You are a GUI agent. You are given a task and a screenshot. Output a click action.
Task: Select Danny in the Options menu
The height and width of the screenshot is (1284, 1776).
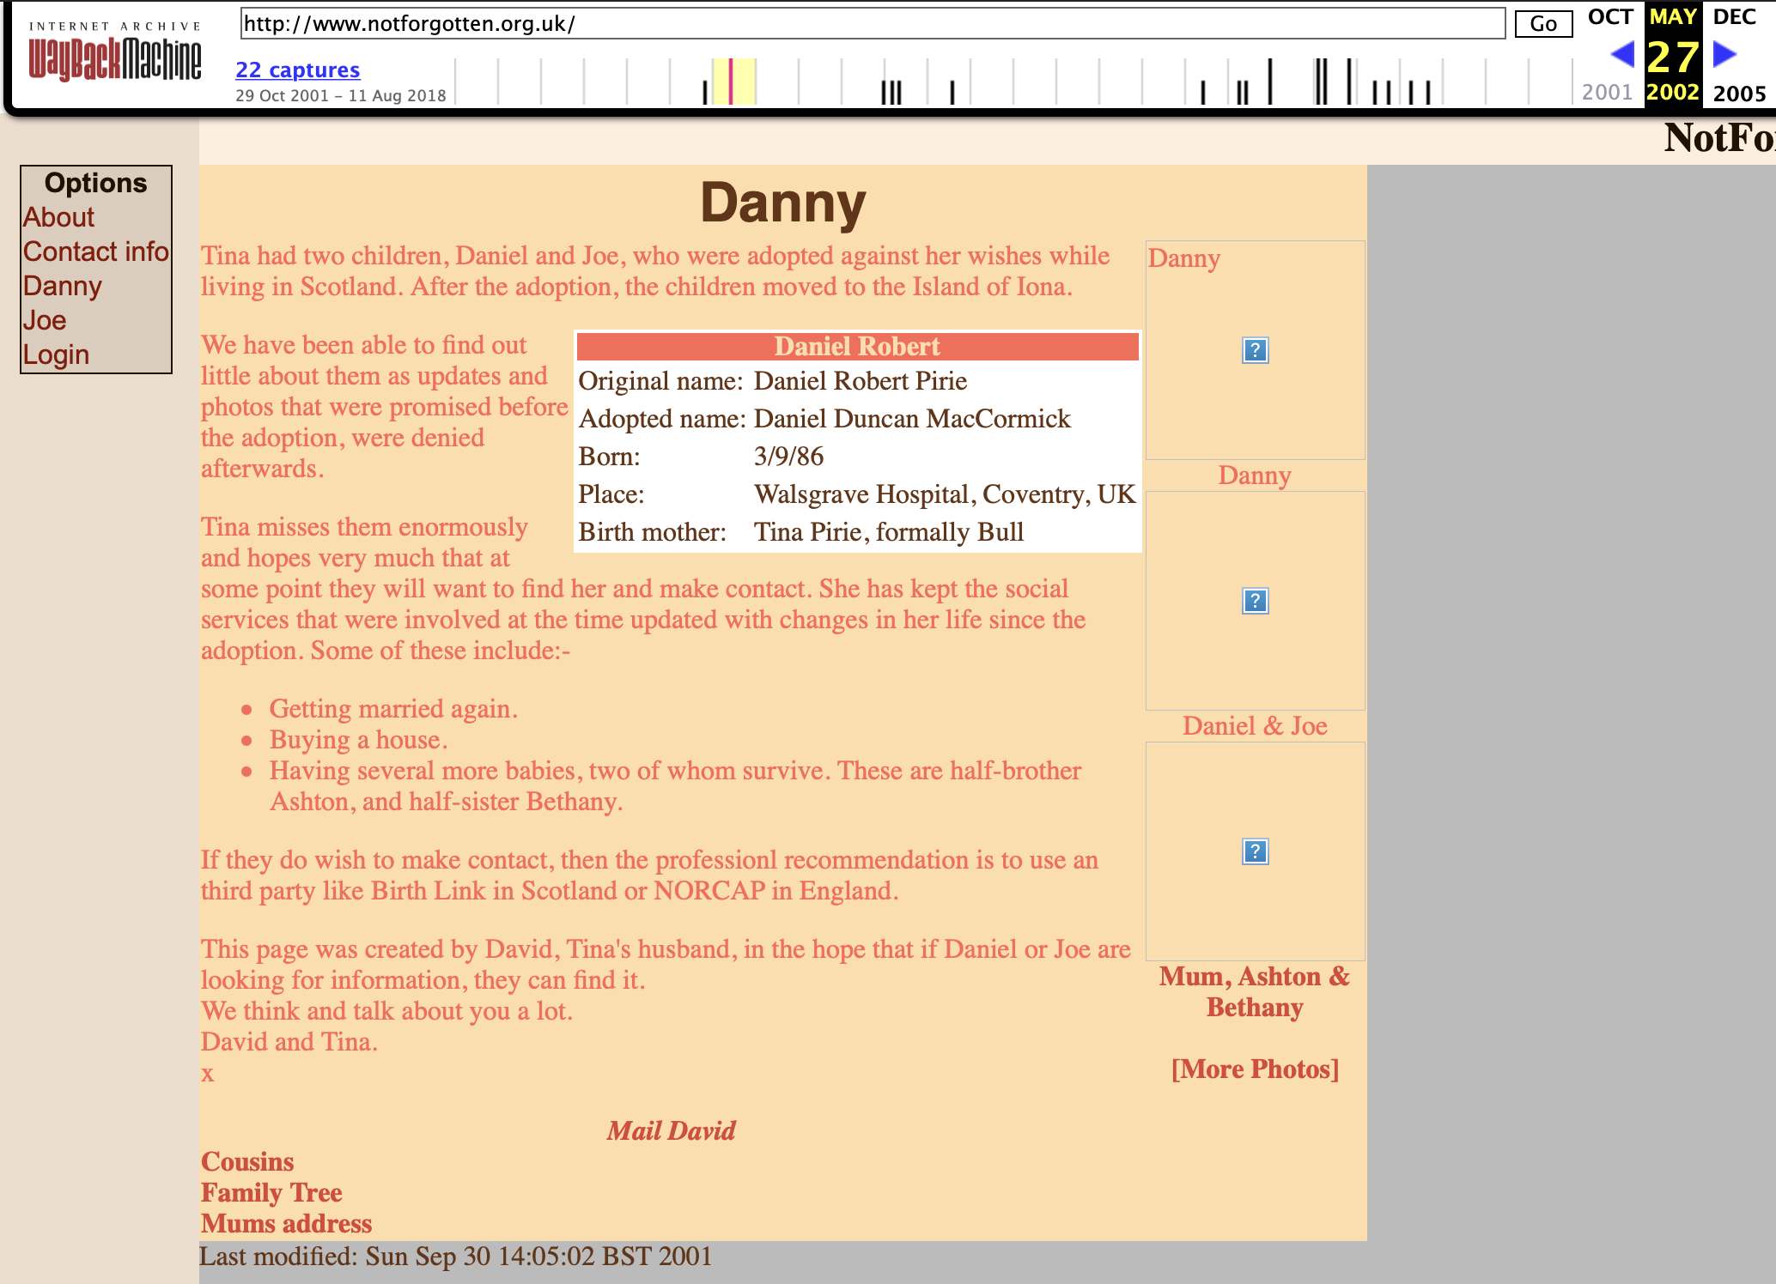[63, 286]
